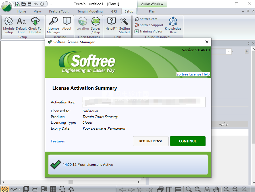Open Module Setup
Viewport: 255px width, 192px height.
pos(9,25)
